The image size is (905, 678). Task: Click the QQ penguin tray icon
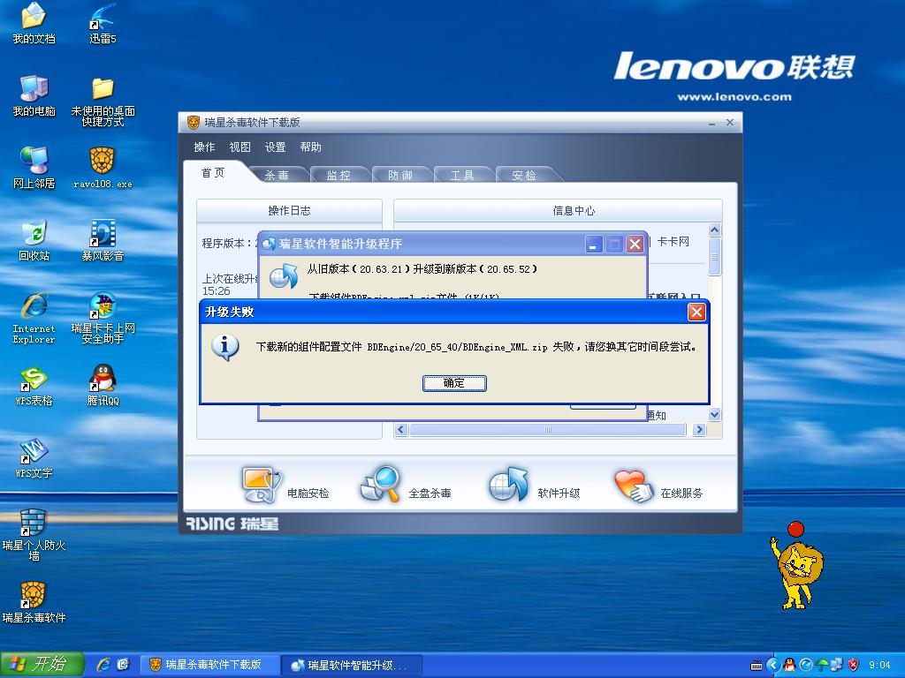(x=789, y=665)
